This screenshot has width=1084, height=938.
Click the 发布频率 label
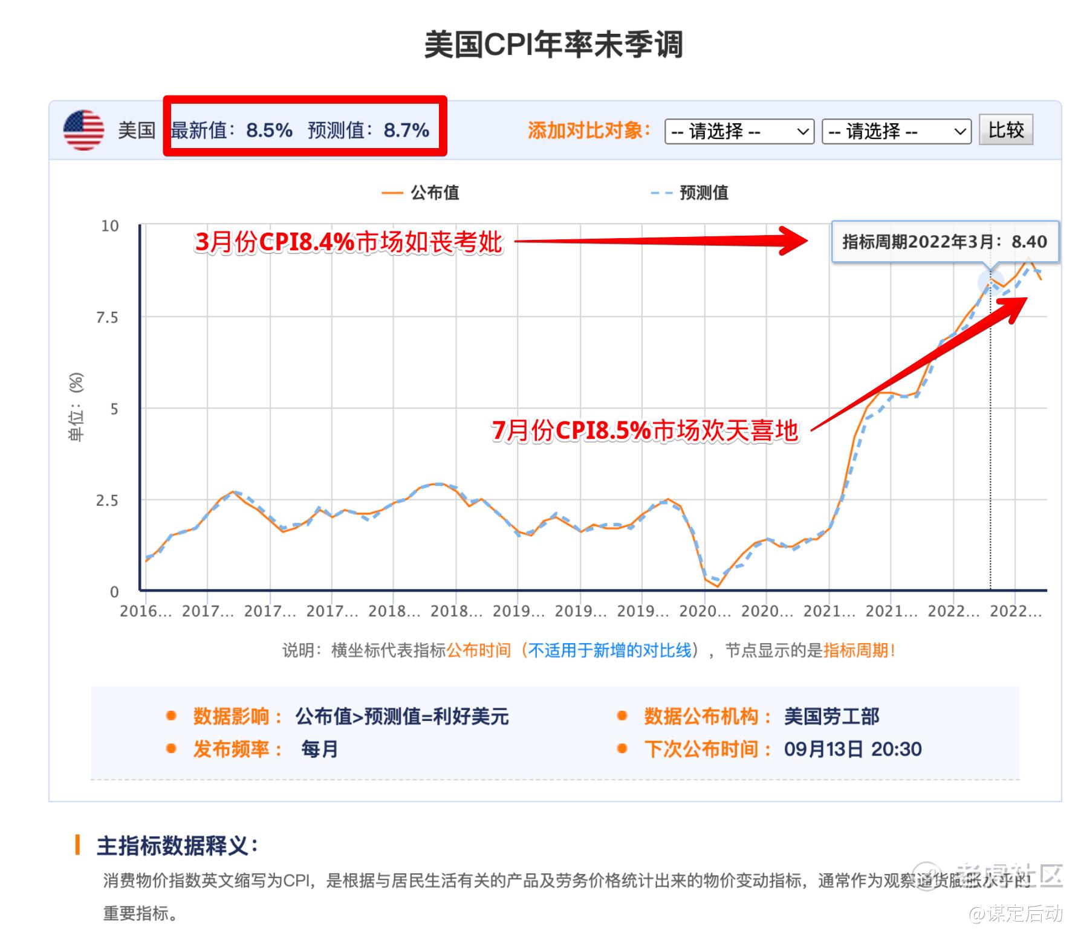[x=238, y=749]
